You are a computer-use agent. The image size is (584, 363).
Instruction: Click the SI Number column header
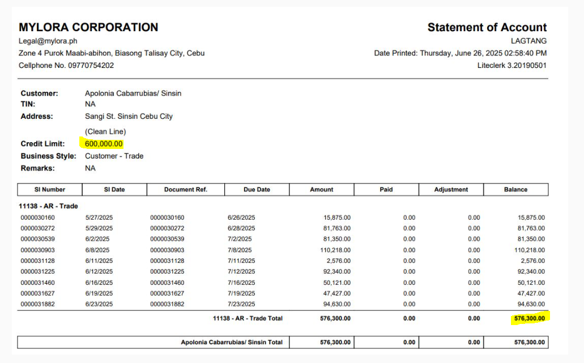click(50, 190)
